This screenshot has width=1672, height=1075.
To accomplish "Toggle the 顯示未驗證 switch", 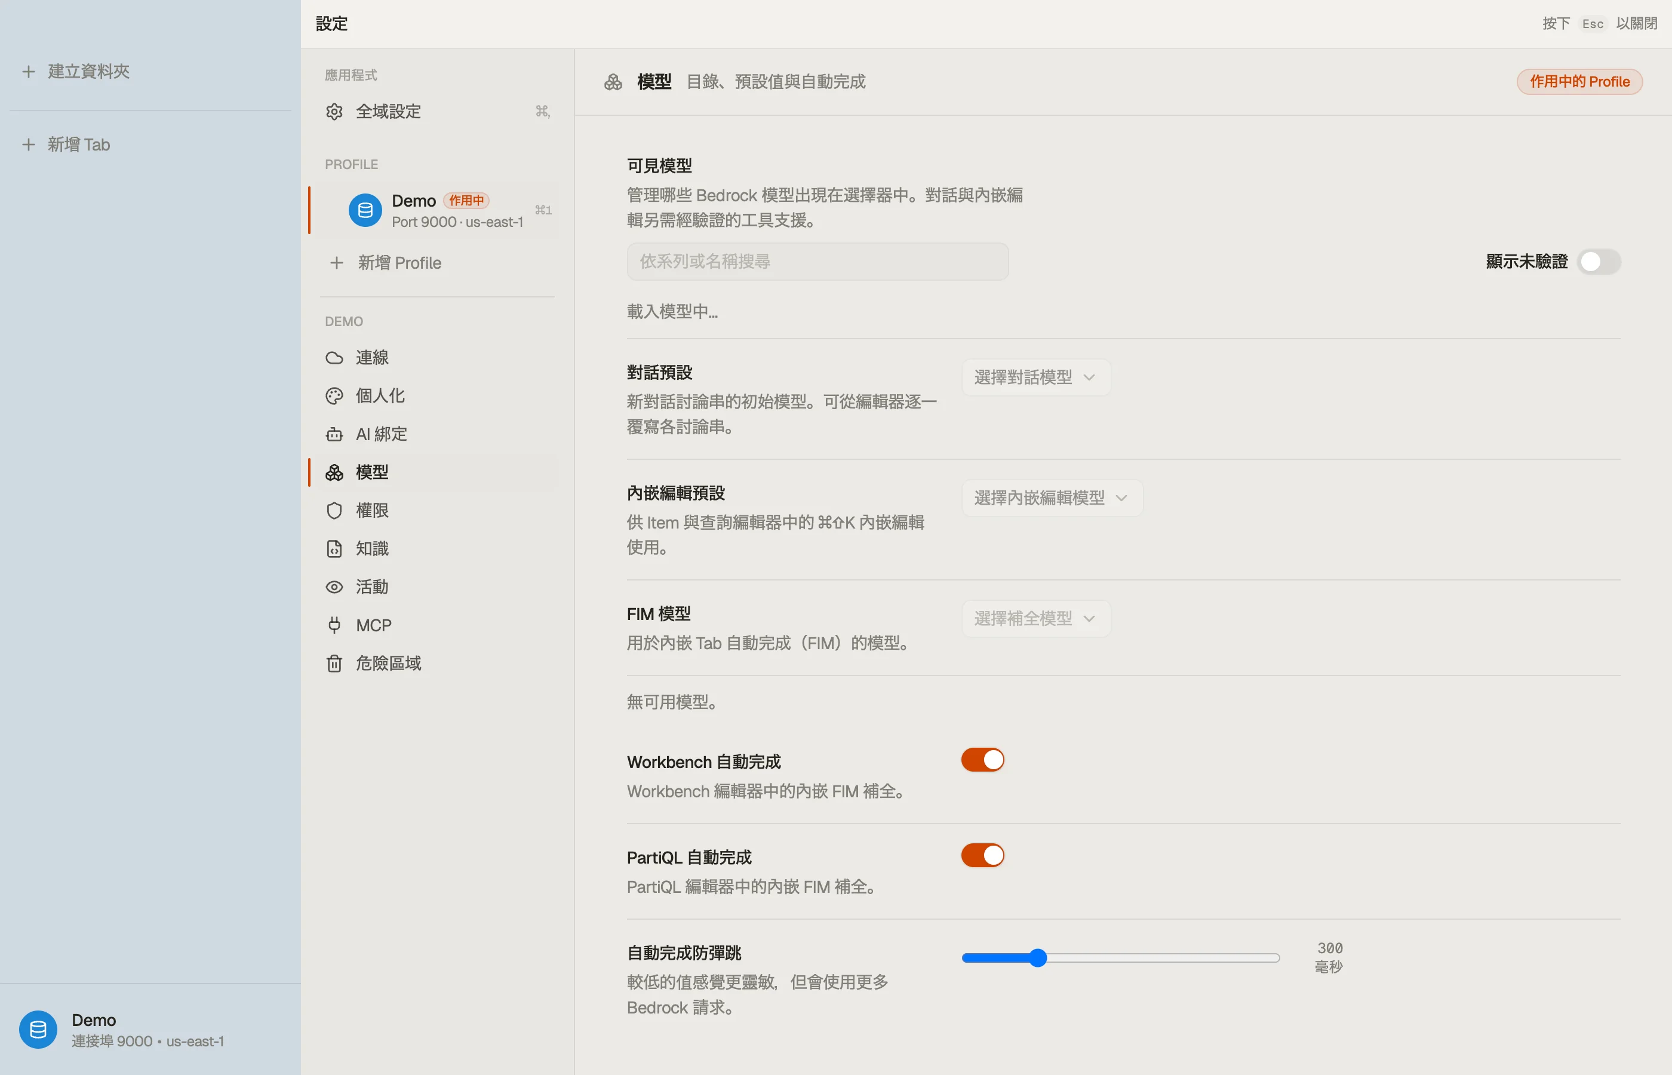I will coord(1599,262).
